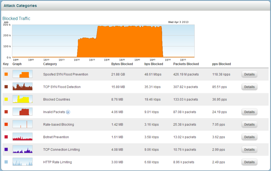Click the brown TCP SYN Flood Detection key swatch

pos(6,87)
